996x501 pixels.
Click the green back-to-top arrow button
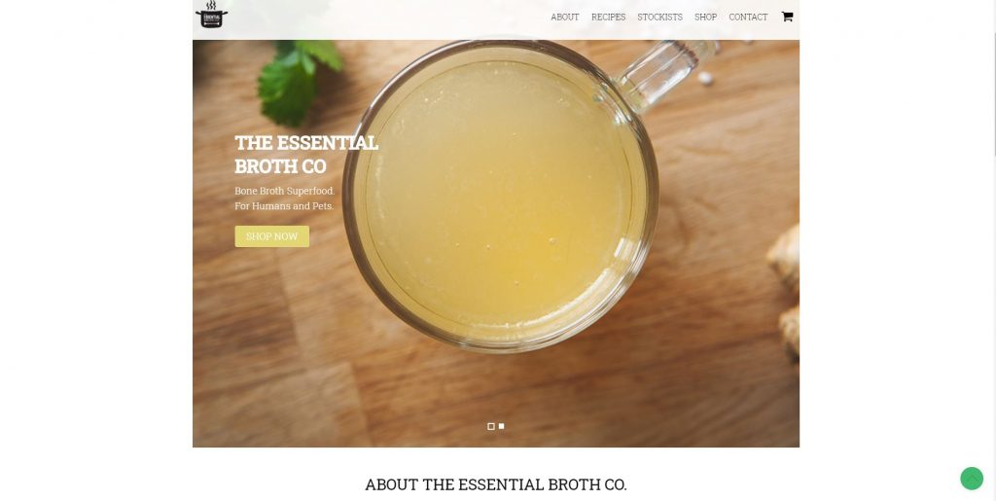pos(972,479)
